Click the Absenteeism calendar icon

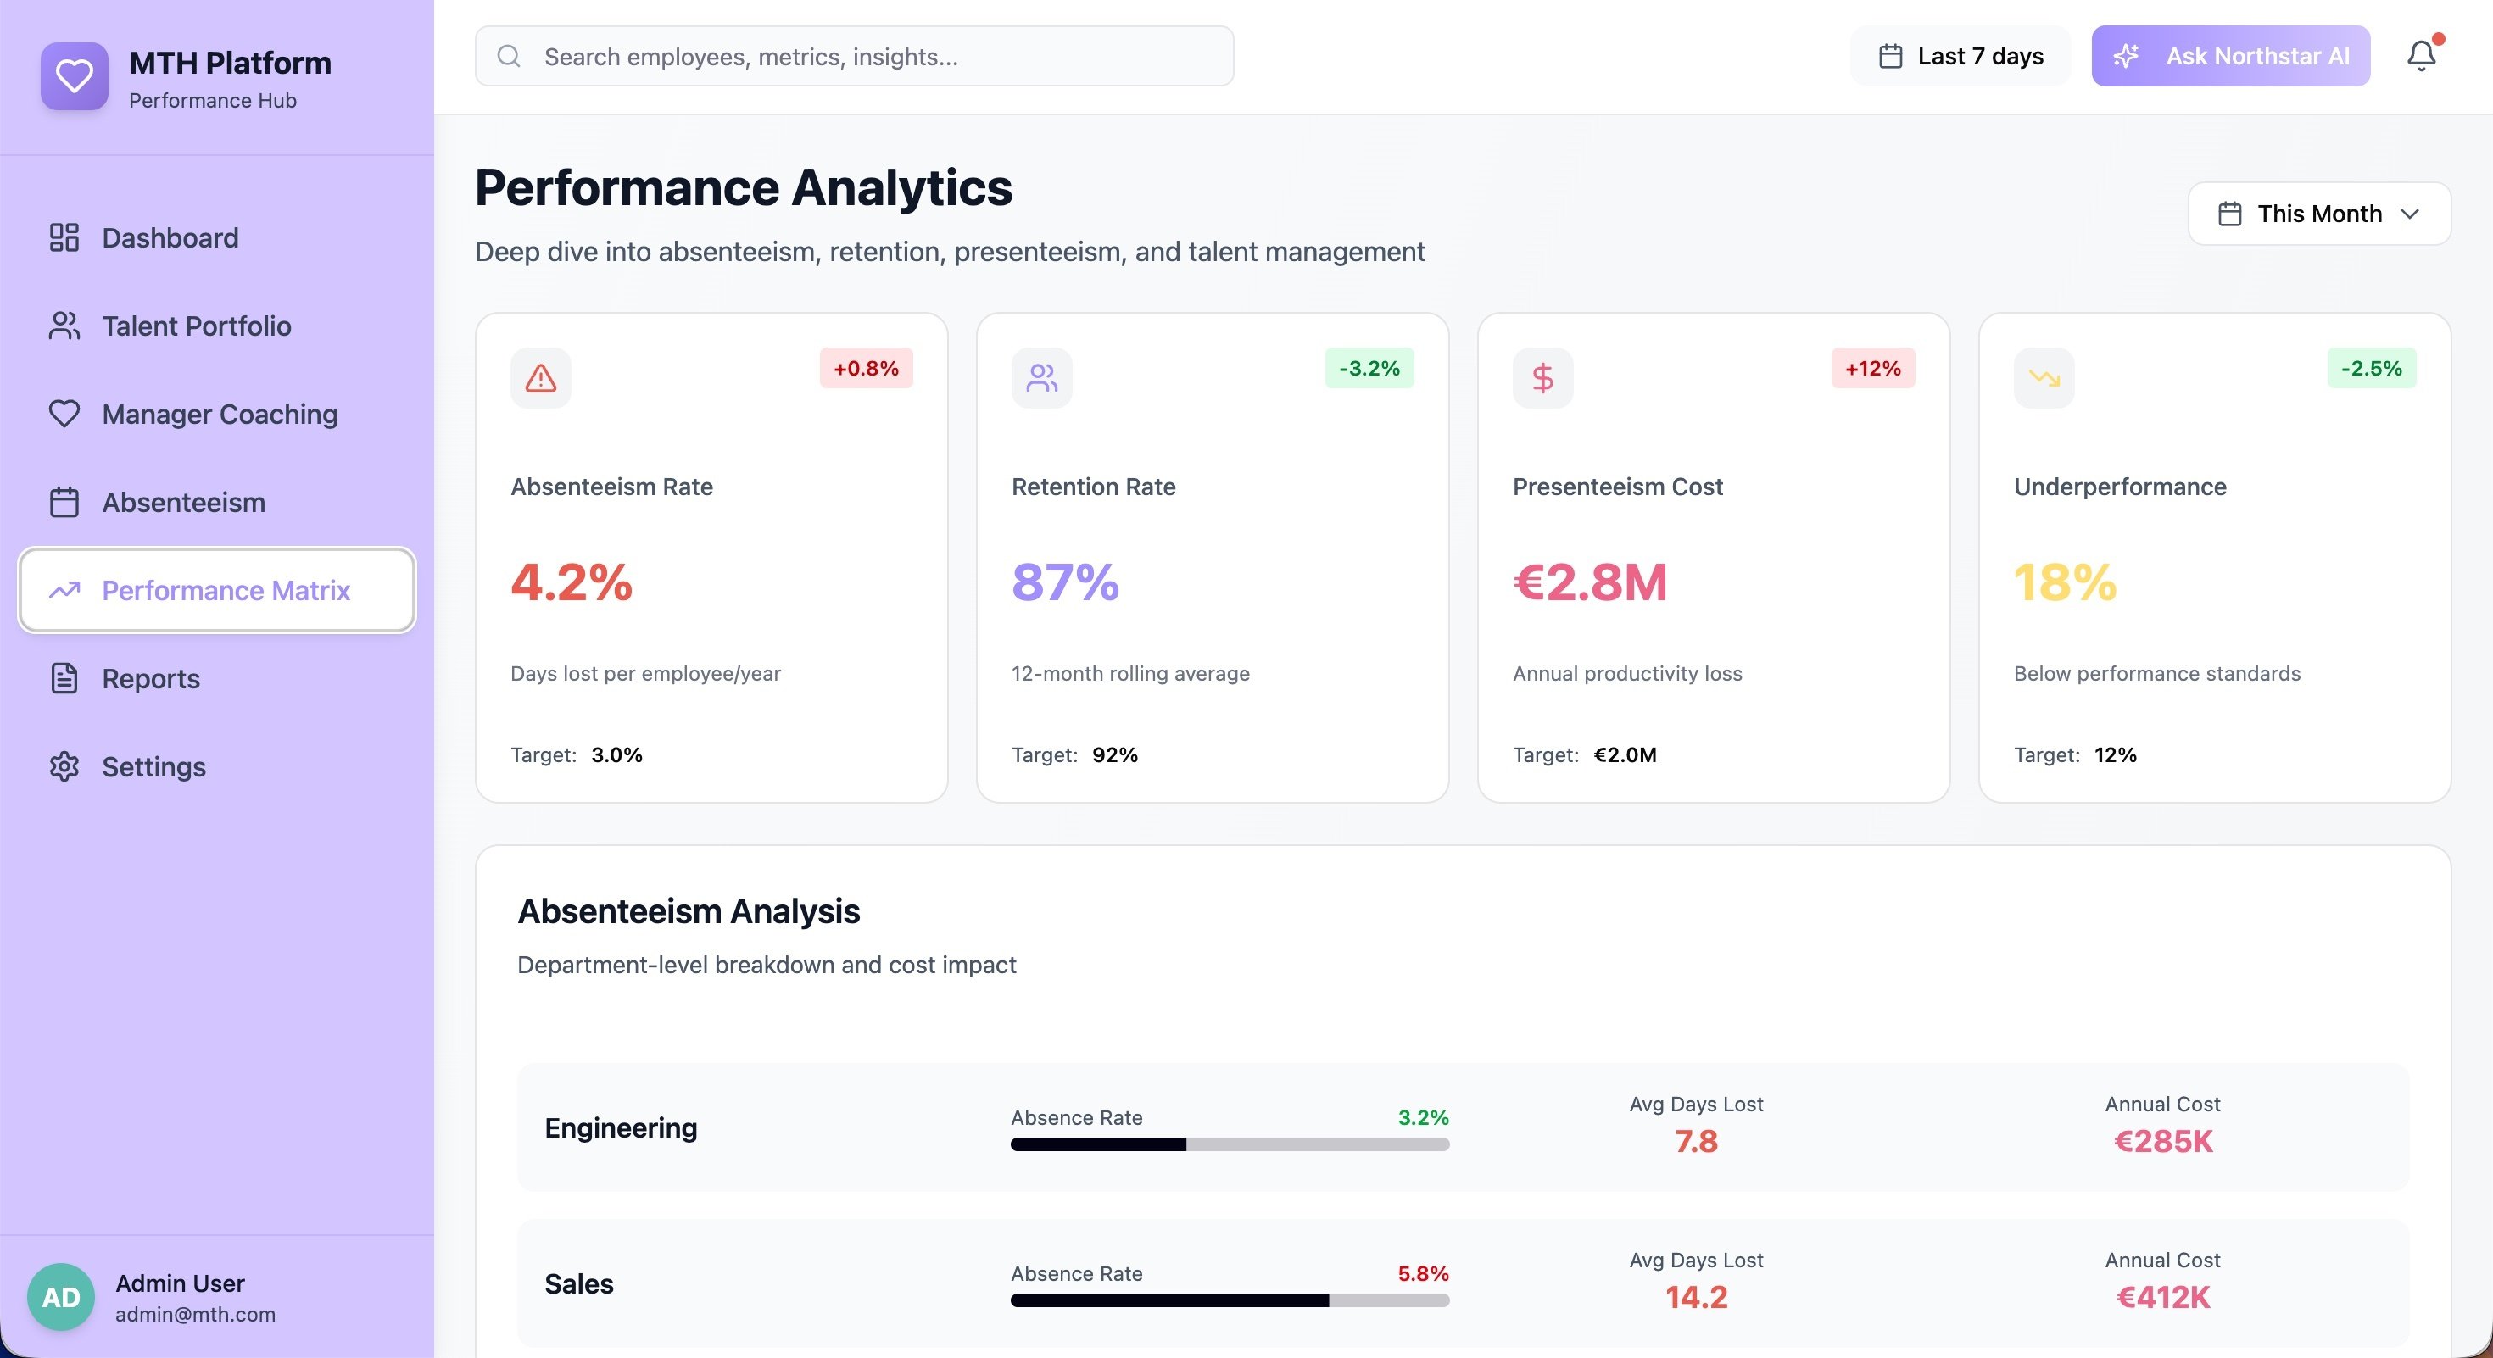[64, 502]
